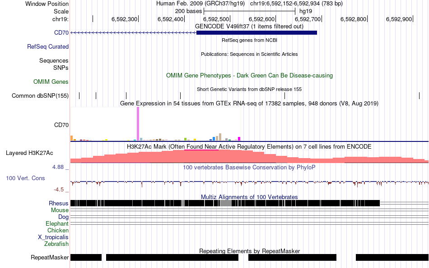Click the Mouse alignment row label
Screen dimensions: 429x268
(x=60, y=210)
